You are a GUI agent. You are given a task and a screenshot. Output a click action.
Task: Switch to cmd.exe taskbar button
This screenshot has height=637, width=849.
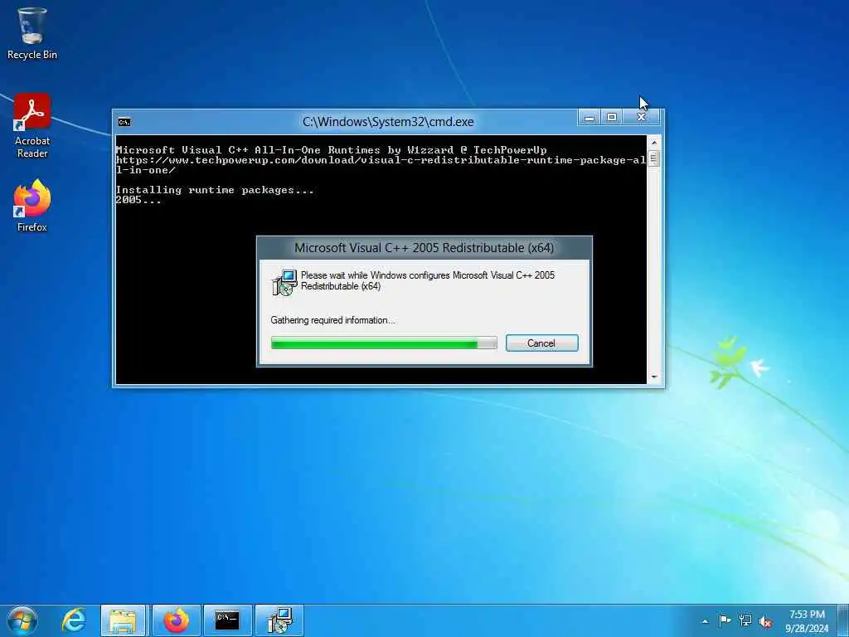click(227, 620)
